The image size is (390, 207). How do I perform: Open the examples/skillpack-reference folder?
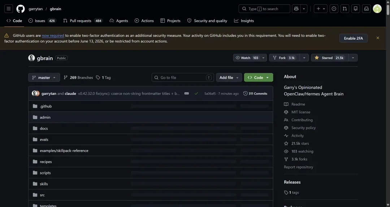pos(64,151)
